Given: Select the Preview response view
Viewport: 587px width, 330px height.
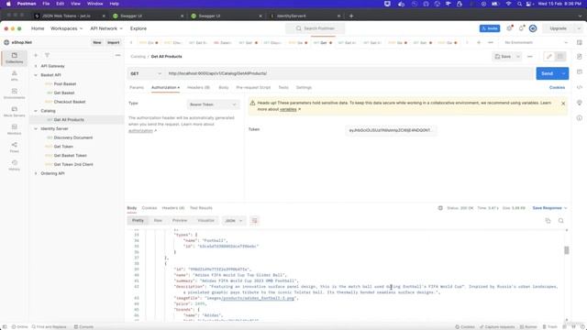Looking at the screenshot, I should (x=180, y=221).
